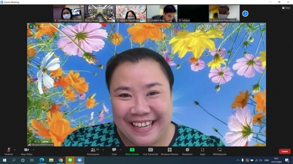Open Whiteboards
Viewport: 293px width, 164px height.
219,151
